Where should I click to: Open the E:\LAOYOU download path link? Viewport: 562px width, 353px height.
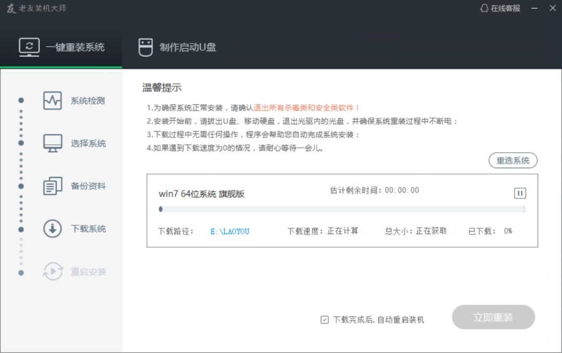[229, 231]
